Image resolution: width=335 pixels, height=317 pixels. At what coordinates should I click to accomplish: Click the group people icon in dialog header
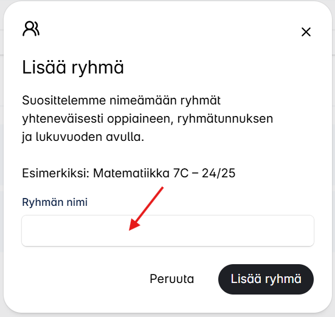[31, 29]
